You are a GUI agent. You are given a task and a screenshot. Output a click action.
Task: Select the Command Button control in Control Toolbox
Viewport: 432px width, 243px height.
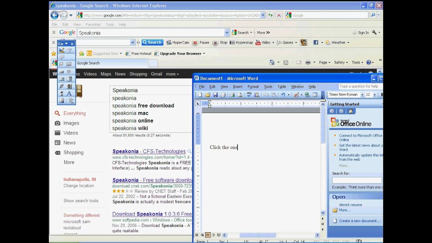point(61,72)
